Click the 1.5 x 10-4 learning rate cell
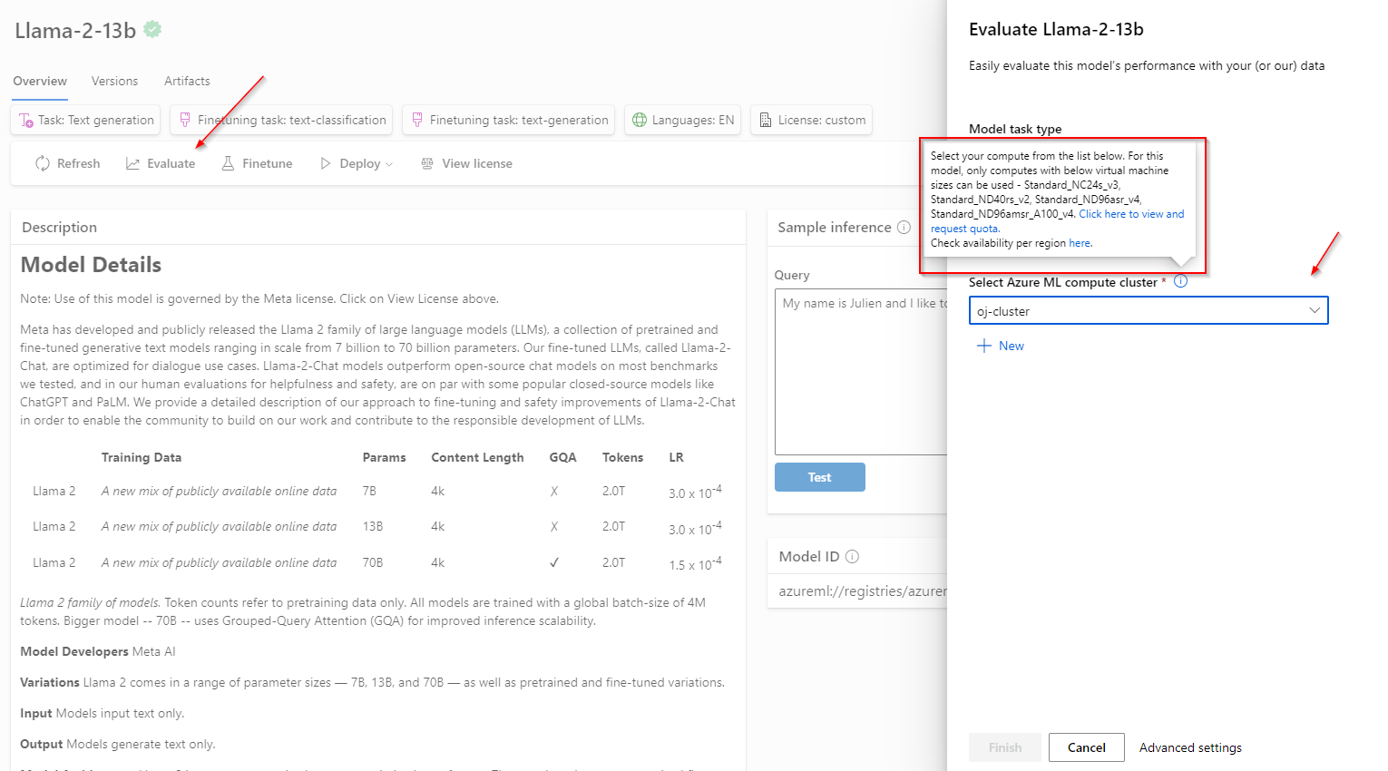Screen dimensions: 1388x771 [x=695, y=563]
